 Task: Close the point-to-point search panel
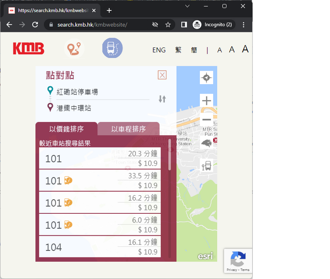(162, 75)
